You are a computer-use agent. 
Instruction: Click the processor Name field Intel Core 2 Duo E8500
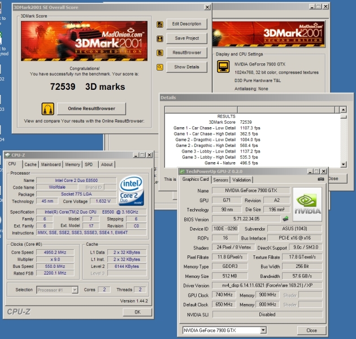coord(76,180)
